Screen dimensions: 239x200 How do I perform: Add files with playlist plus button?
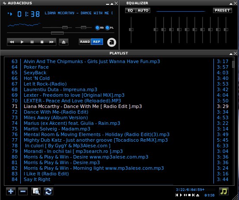[x=11, y=191]
